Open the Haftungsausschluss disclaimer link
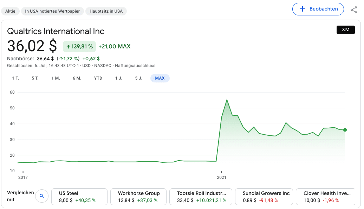The image size is (364, 209). coord(135,66)
